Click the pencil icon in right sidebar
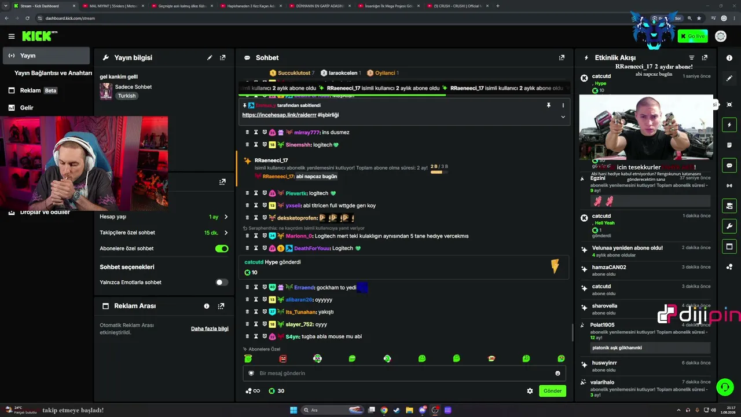The width and height of the screenshot is (741, 417). tap(729, 78)
